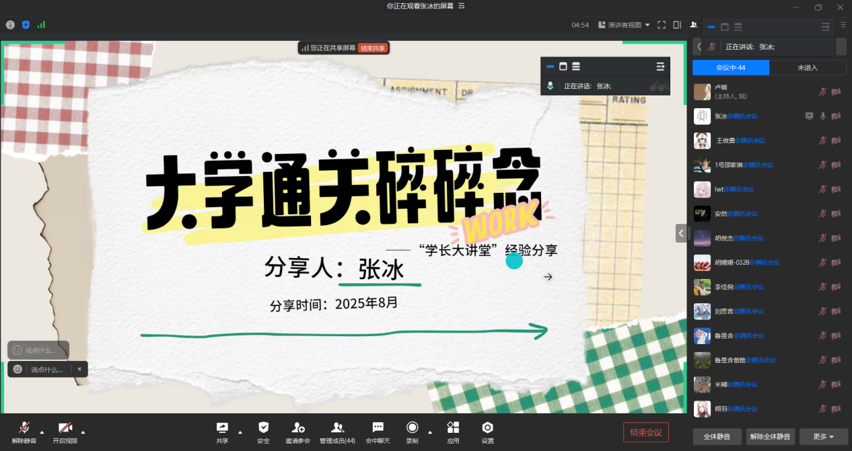
Task: Click the 邀请参会 invite icon
Action: click(298, 427)
